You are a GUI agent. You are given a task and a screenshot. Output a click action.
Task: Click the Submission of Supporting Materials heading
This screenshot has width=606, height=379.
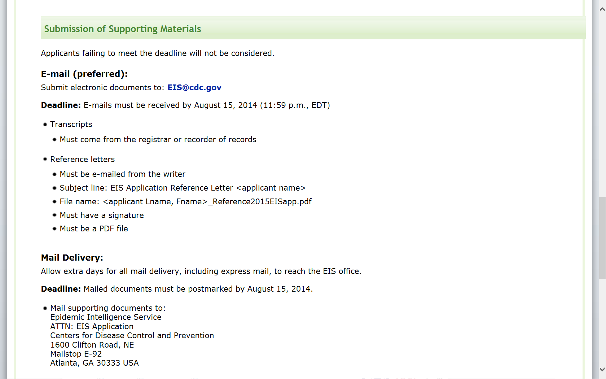tap(123, 29)
